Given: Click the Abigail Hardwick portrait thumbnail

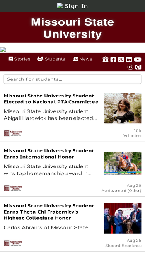Looking at the screenshot, I should (x=123, y=108).
